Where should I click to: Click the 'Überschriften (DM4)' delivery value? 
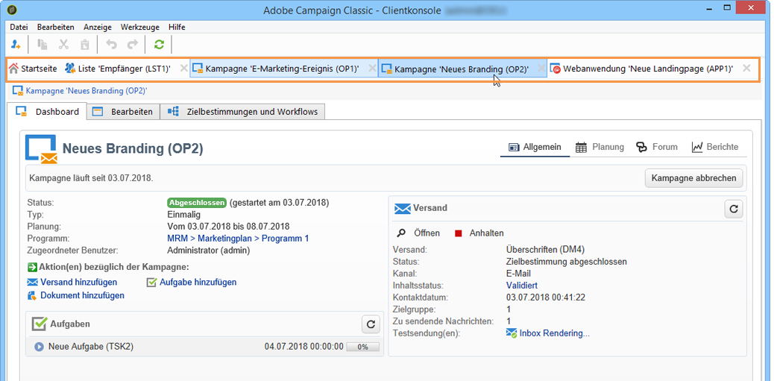[545, 249]
